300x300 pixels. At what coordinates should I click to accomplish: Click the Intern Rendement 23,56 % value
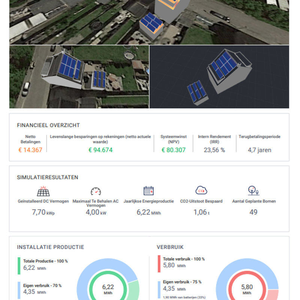pyautogui.click(x=214, y=150)
